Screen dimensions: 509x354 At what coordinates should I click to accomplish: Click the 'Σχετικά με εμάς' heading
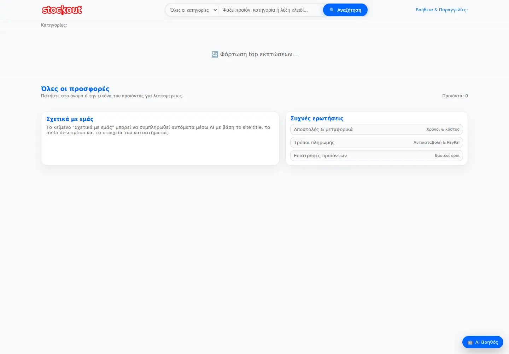coord(70,119)
